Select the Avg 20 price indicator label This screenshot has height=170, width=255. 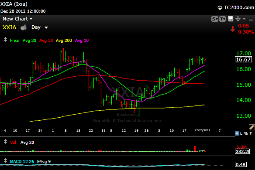click(x=29, y=41)
